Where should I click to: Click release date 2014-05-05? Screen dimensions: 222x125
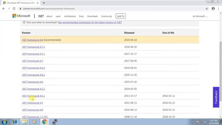(x=130, y=89)
